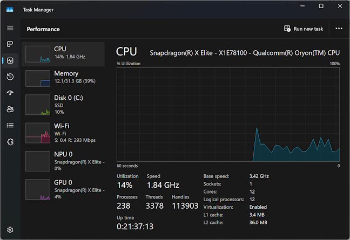
Task: Click the up time 0:21:37:13 value
Action: coord(135,227)
